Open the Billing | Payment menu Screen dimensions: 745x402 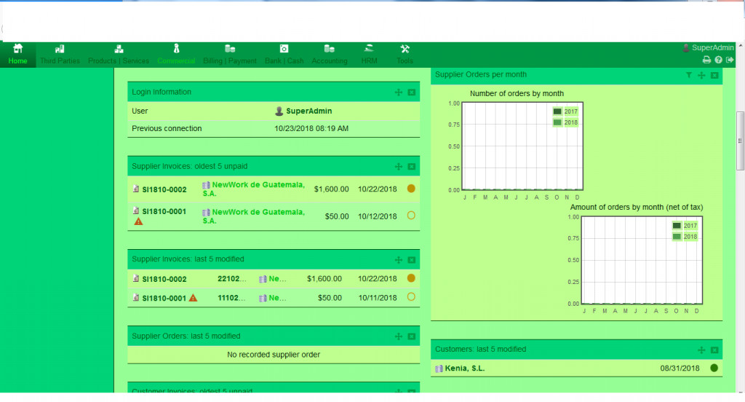pos(229,54)
